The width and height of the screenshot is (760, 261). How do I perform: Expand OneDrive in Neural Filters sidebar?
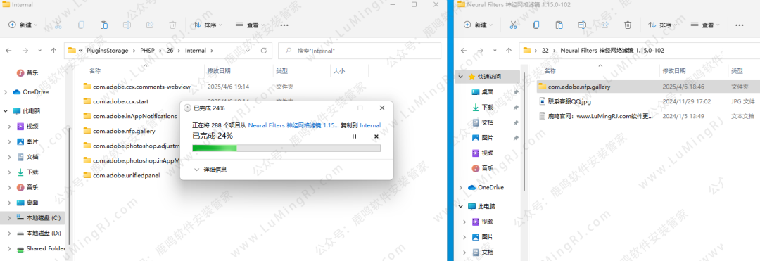click(x=460, y=187)
